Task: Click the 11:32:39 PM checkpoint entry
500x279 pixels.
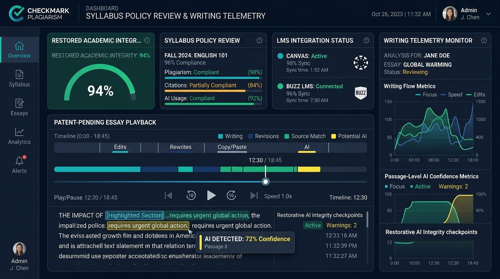Action: pos(341,246)
